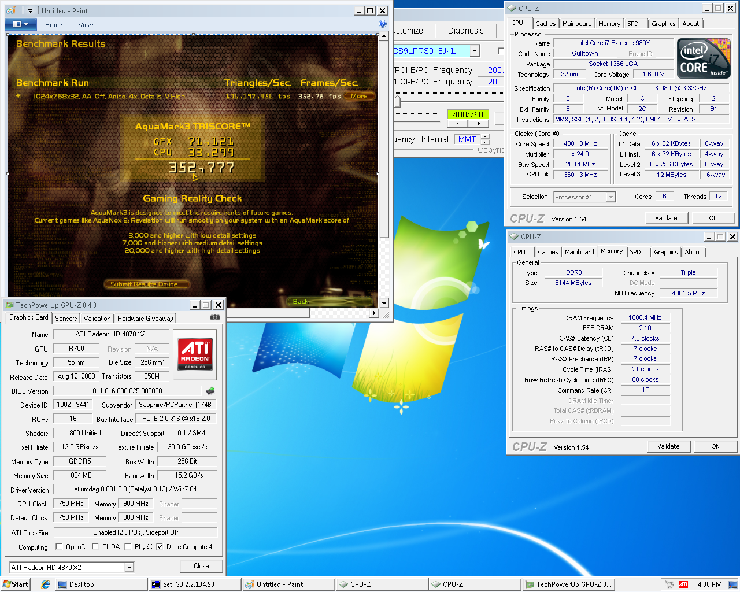The width and height of the screenshot is (740, 592).
Task: Open Graphics tab in upper CPU-Z window
Action: pyautogui.click(x=663, y=24)
